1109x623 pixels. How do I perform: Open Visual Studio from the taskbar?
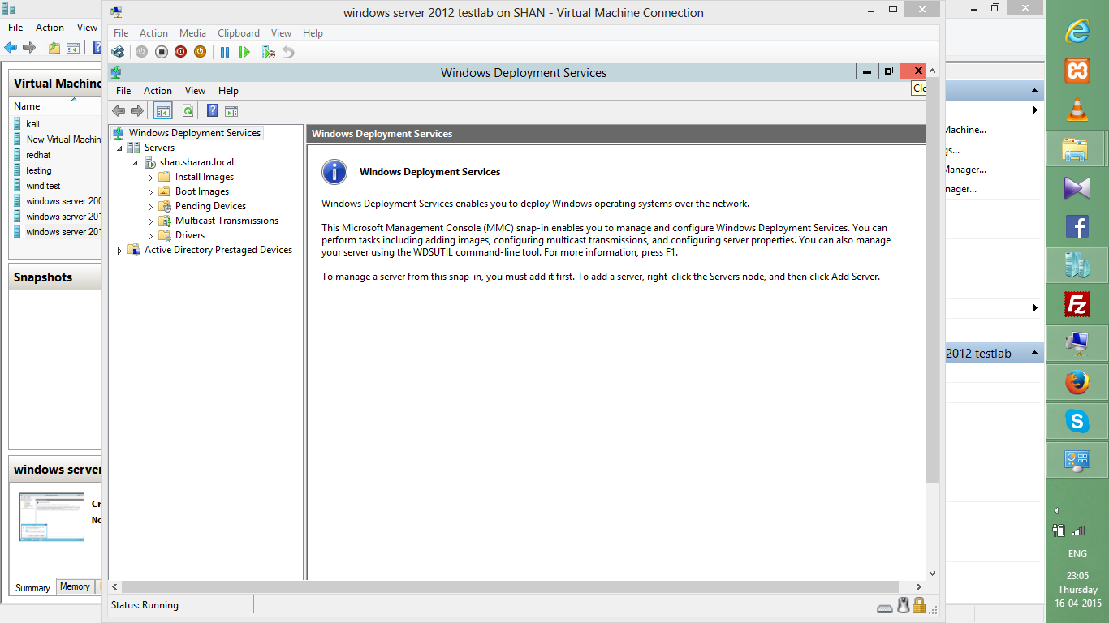[1077, 188]
